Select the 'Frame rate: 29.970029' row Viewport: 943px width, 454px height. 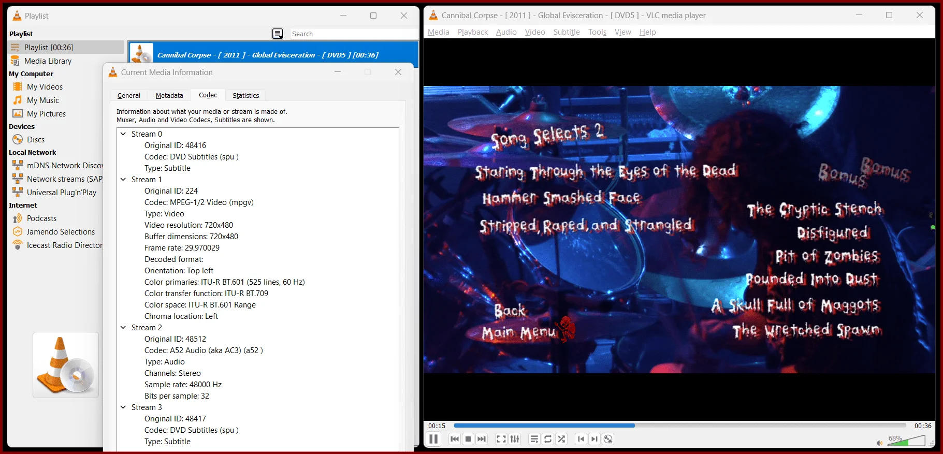[182, 247]
